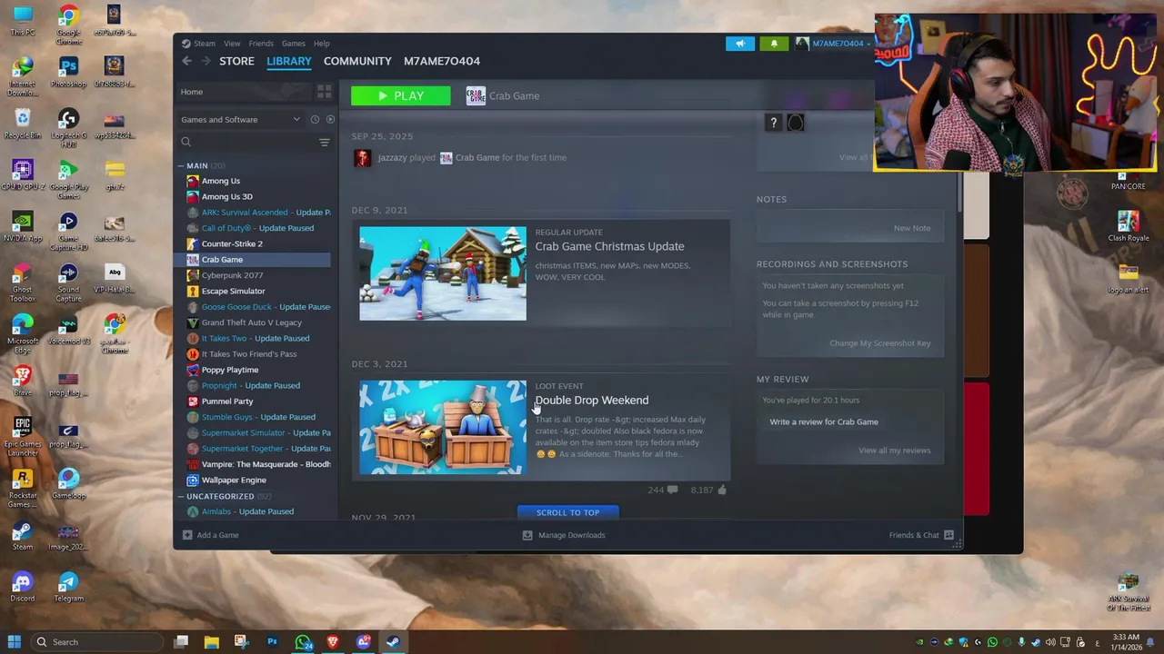The image size is (1164, 654).
Task: Select Grand Theft Auto V Legacy
Action: coord(252,322)
